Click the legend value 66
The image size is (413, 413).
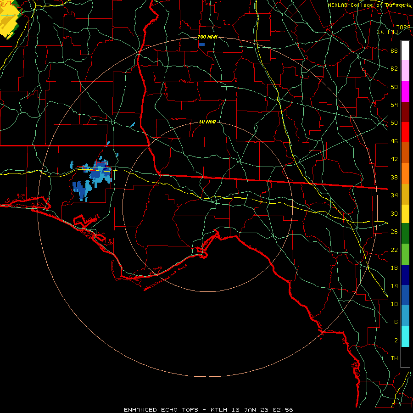coord(394,50)
